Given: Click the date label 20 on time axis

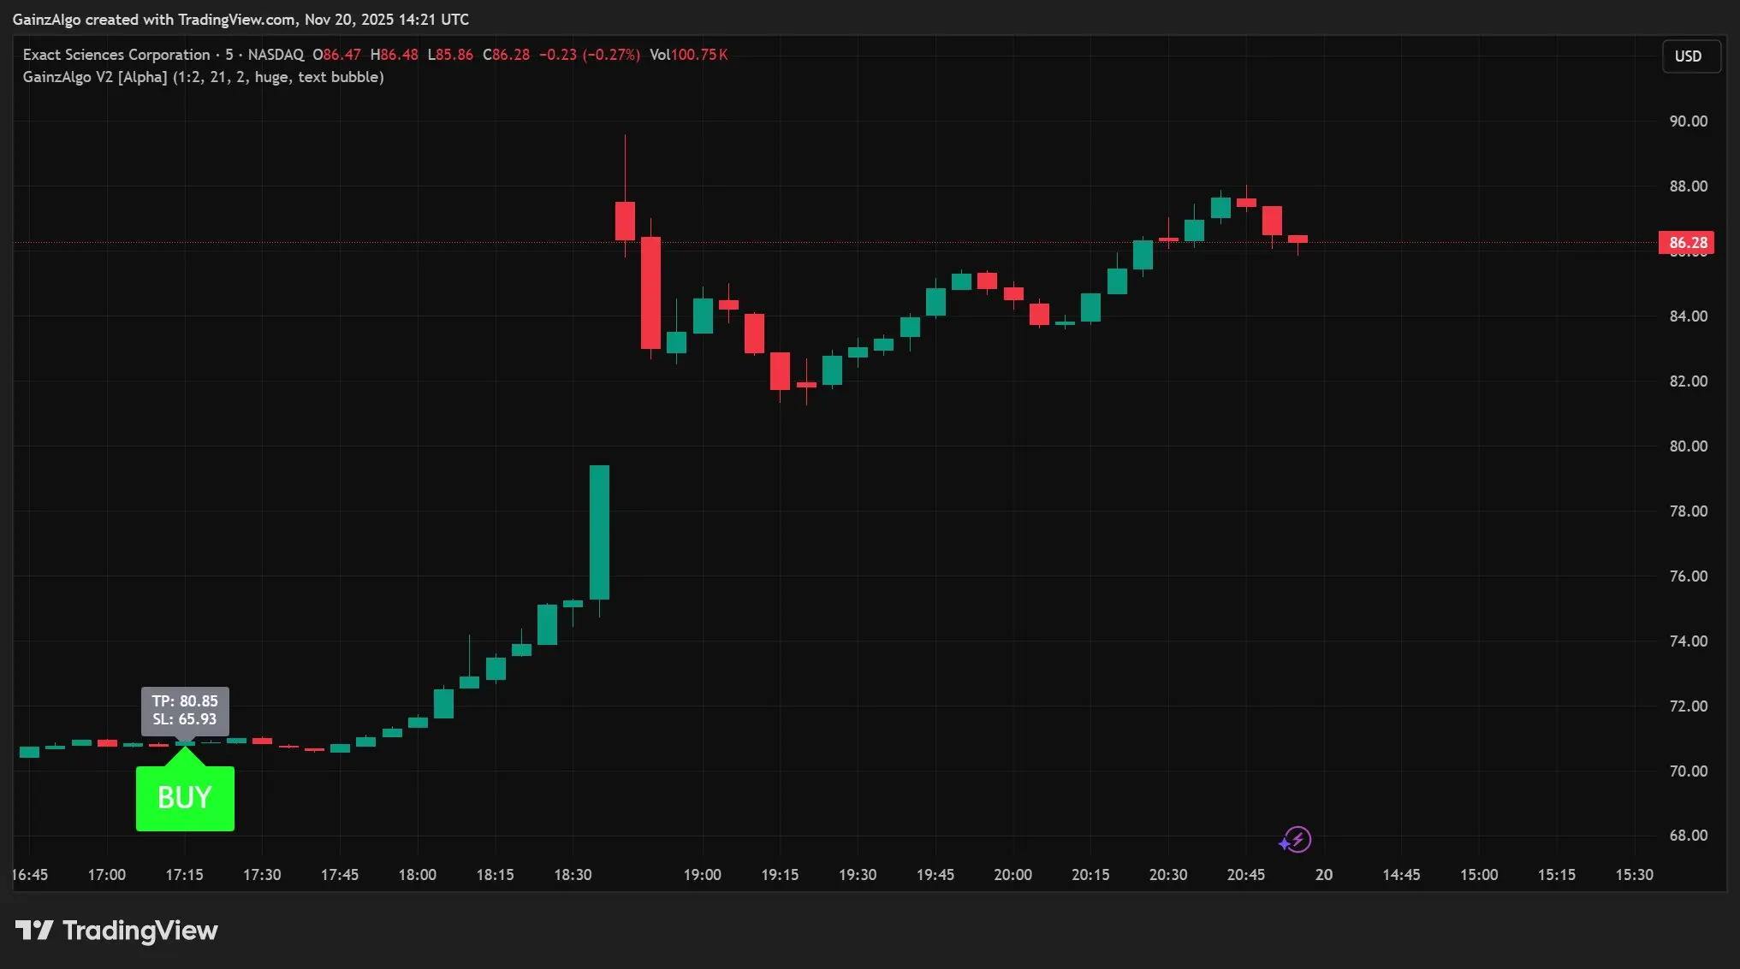Looking at the screenshot, I should 1323,875.
